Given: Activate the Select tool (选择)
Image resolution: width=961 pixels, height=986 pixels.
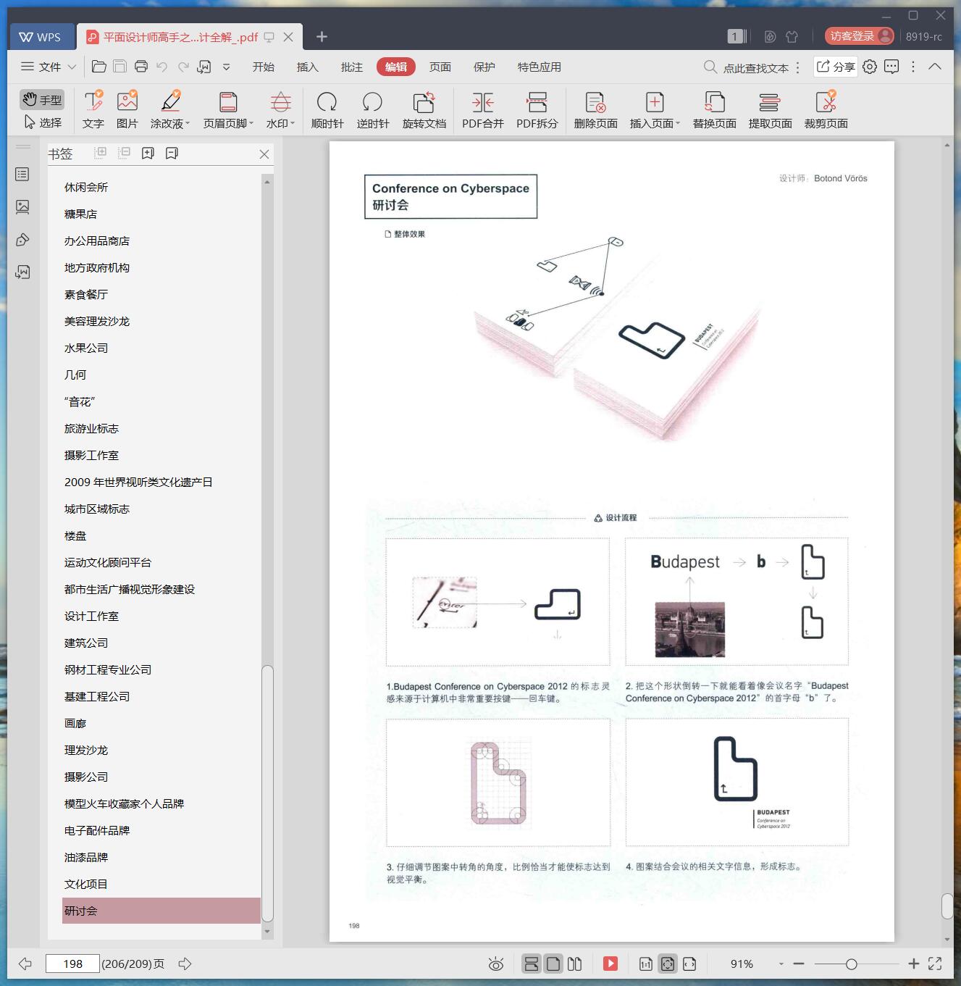Looking at the screenshot, I should [42, 122].
